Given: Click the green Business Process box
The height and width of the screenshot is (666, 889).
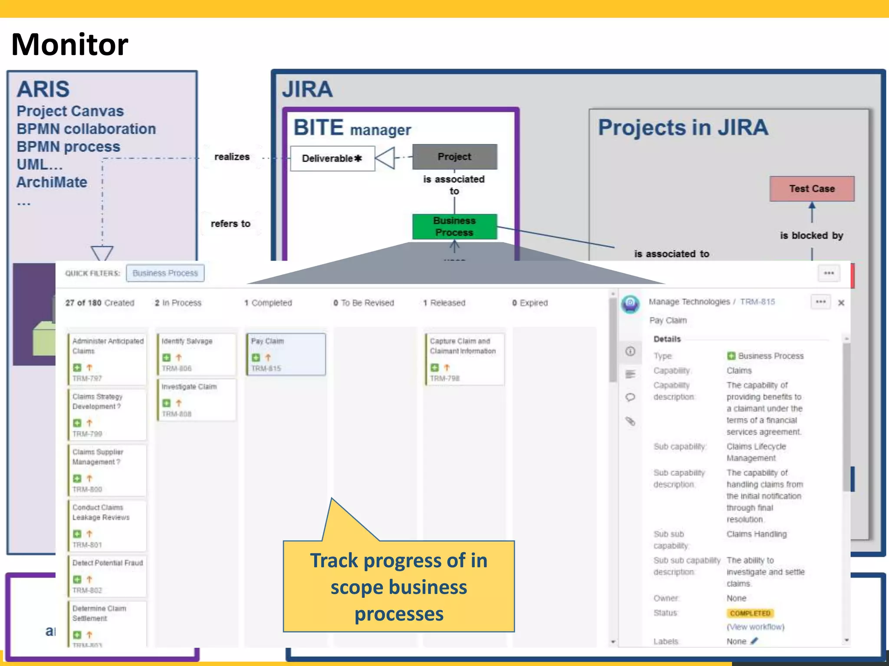Looking at the screenshot, I should tap(454, 226).
